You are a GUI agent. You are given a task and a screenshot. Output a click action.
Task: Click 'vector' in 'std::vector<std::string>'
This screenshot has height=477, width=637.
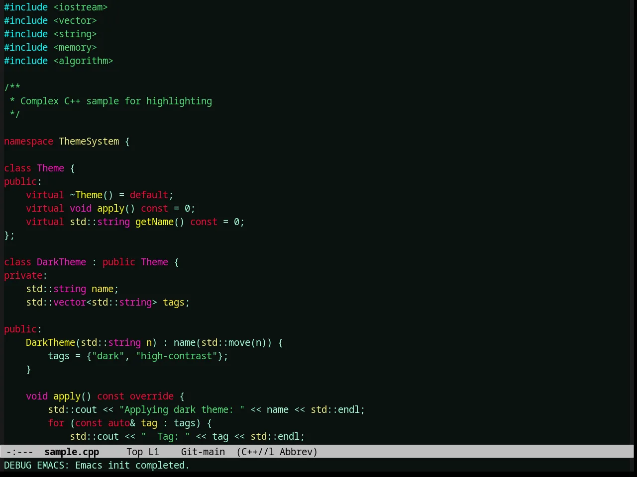[x=70, y=302]
